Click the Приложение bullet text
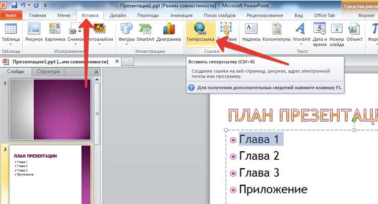 (273, 189)
